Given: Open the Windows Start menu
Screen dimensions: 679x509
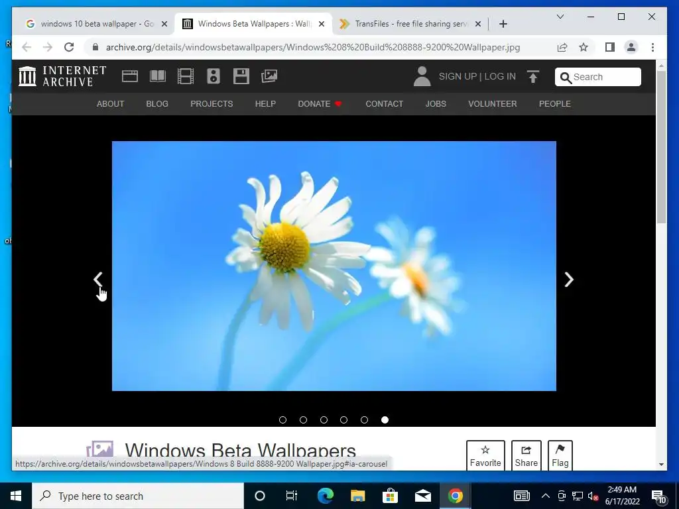Looking at the screenshot, I should [16, 496].
